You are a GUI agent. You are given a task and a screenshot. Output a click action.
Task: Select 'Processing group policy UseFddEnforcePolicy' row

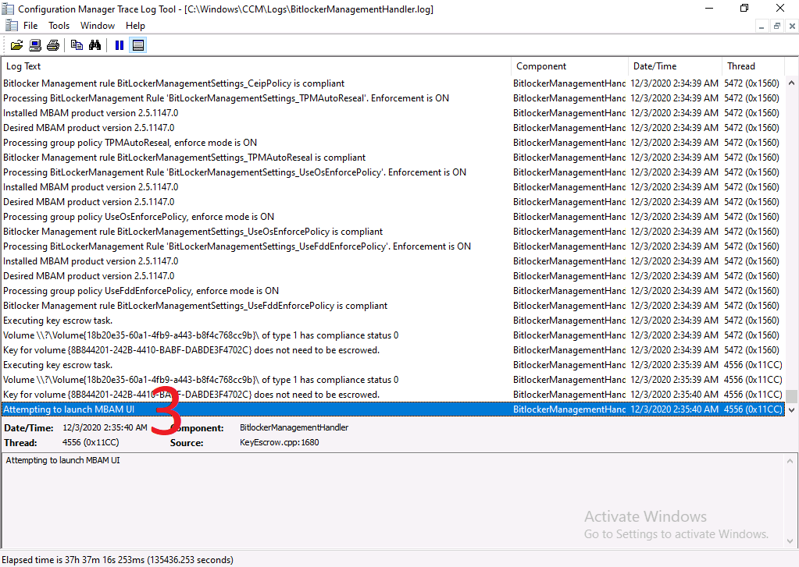[x=392, y=291]
